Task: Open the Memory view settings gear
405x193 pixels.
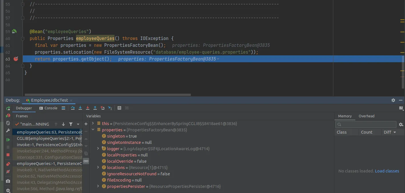Action: click(x=401, y=124)
